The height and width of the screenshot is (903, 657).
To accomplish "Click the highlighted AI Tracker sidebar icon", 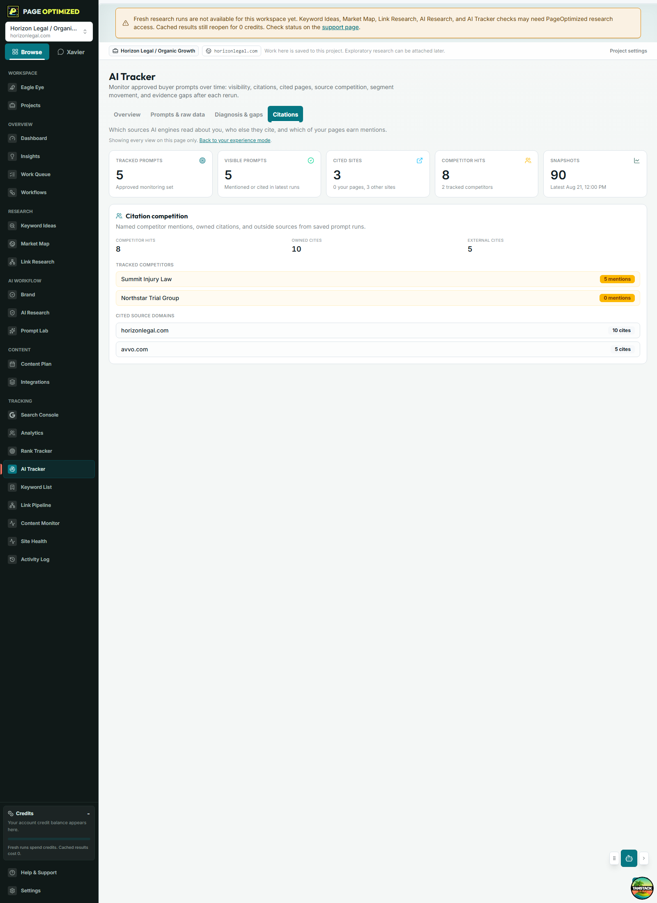I will [x=12, y=469].
